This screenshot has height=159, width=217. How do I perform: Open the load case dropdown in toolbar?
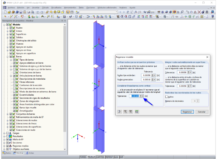[116, 12]
